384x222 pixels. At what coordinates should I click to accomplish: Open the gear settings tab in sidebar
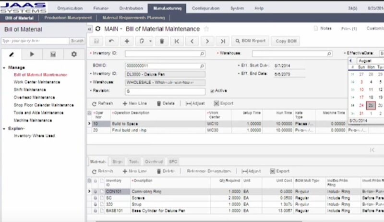pos(74,54)
